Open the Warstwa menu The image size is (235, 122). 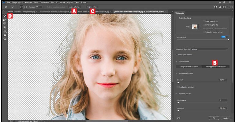tap(28, 2)
